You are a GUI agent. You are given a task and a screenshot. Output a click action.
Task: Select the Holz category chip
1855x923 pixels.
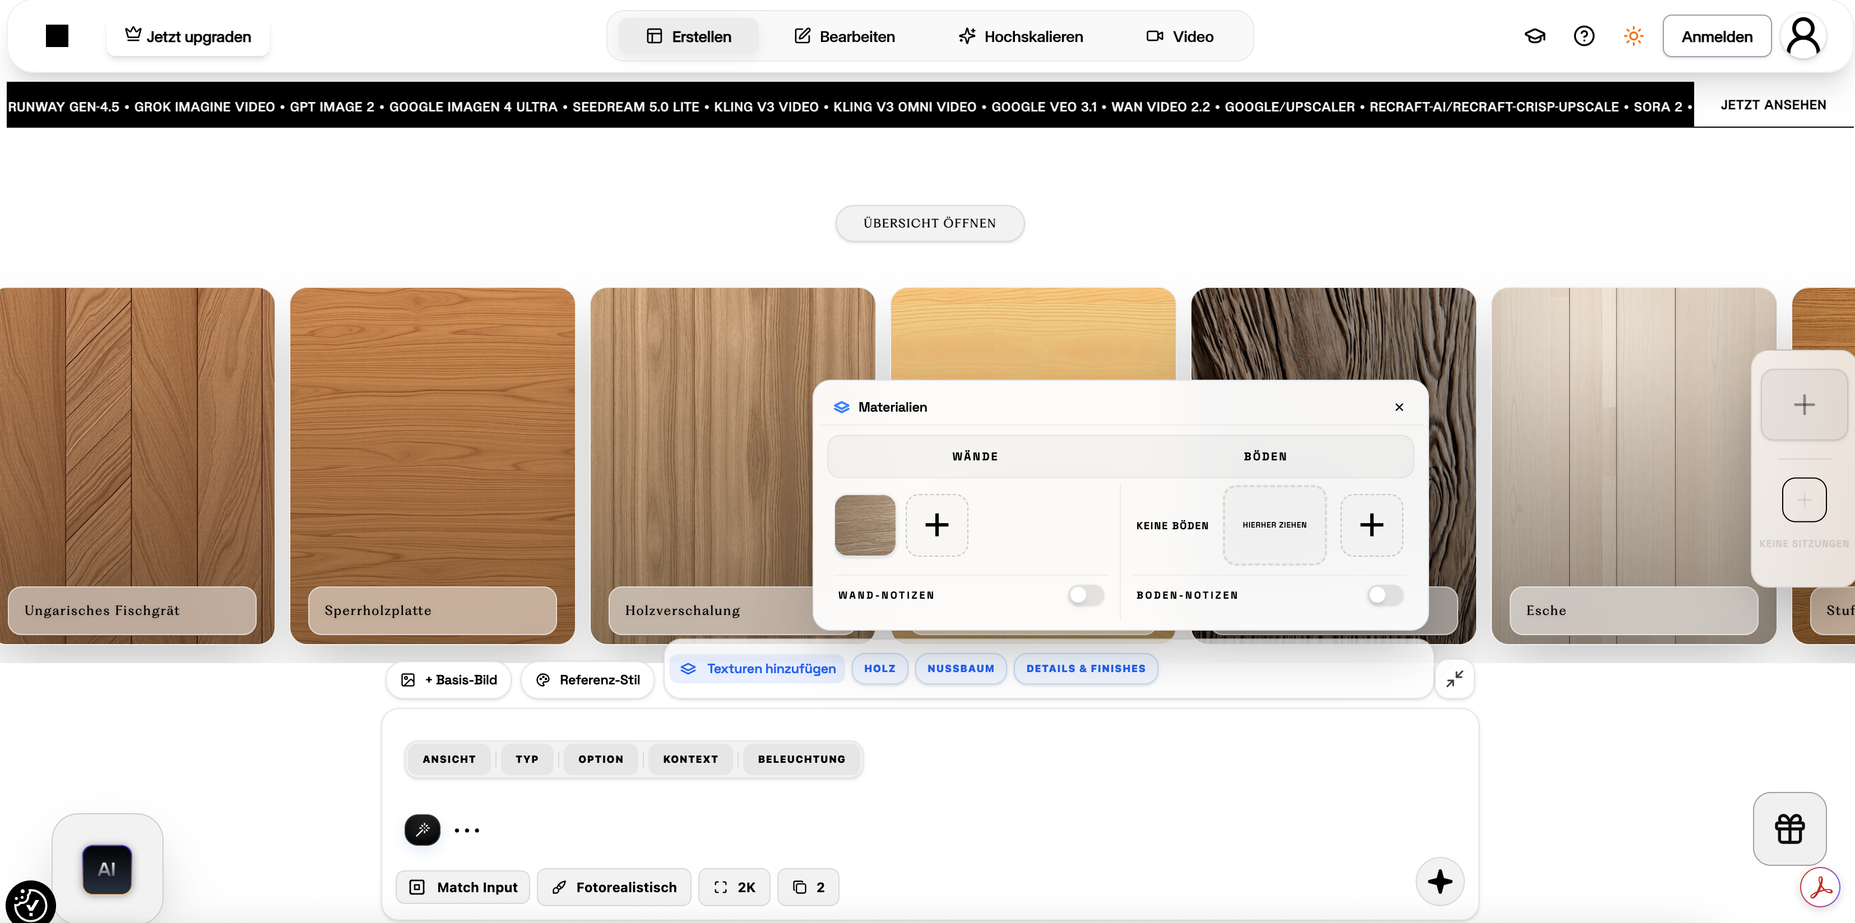pyautogui.click(x=879, y=668)
